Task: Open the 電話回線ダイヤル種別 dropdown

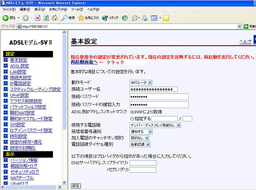Action: (x=140, y=144)
